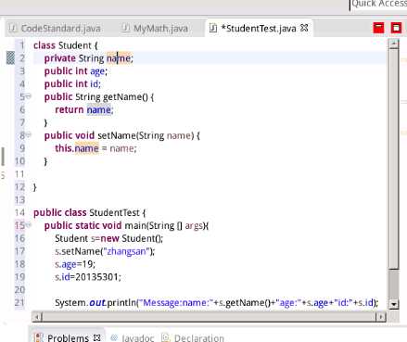This screenshot has height=342, width=407.
Task: Click the Javadoc view icon
Action: 114,338
